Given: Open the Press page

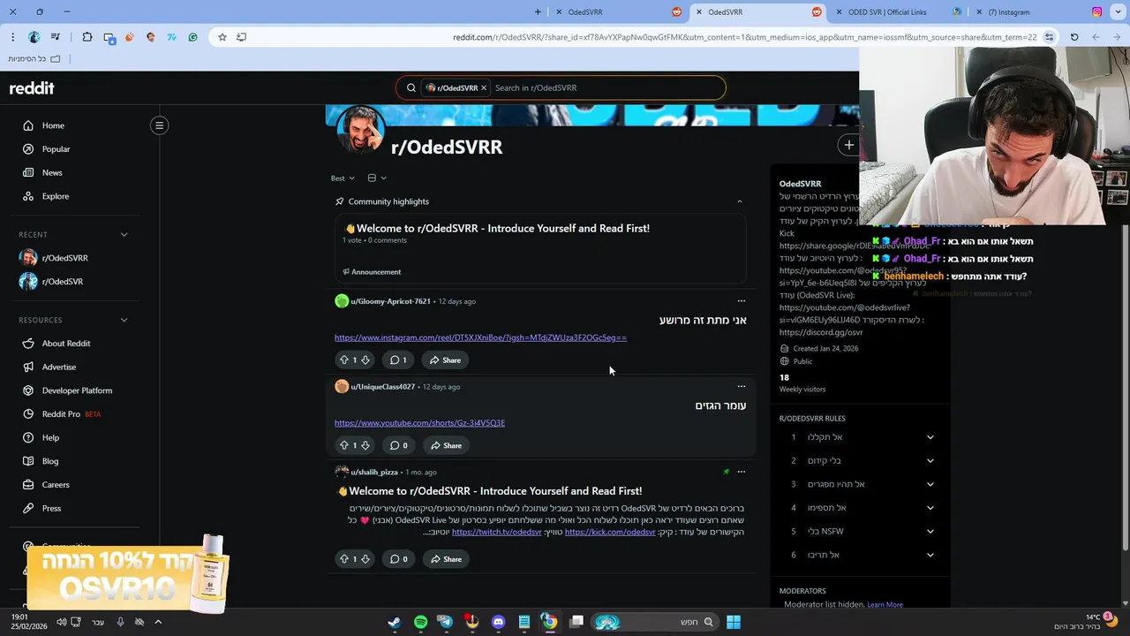Looking at the screenshot, I should (51, 508).
